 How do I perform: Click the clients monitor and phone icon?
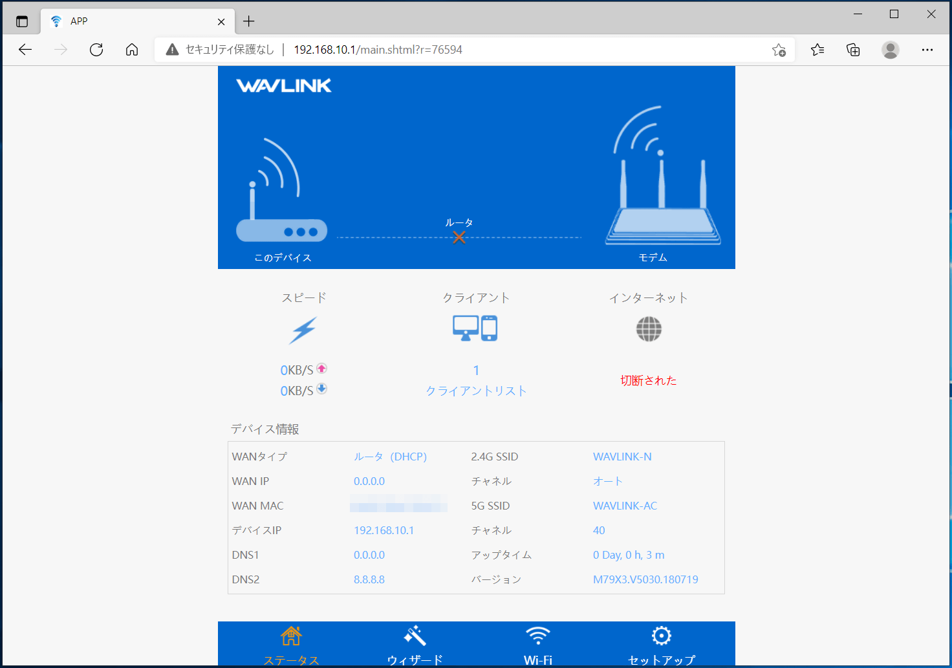(475, 328)
